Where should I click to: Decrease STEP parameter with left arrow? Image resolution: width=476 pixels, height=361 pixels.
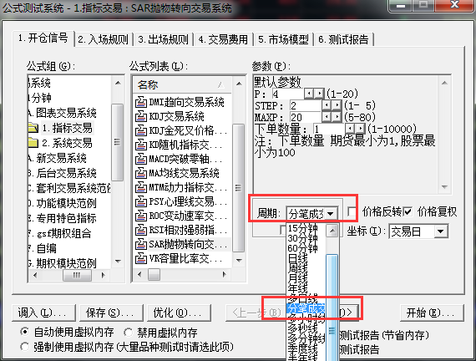pyautogui.click(x=327, y=105)
